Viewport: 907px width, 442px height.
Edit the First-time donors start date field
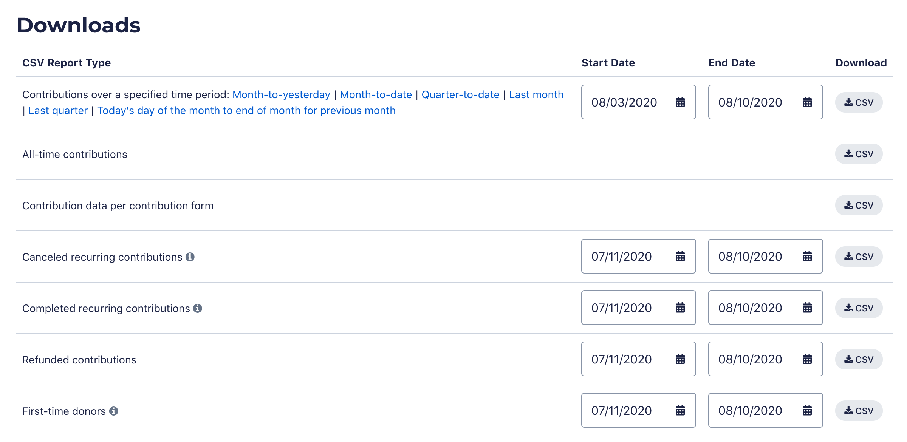(x=638, y=410)
